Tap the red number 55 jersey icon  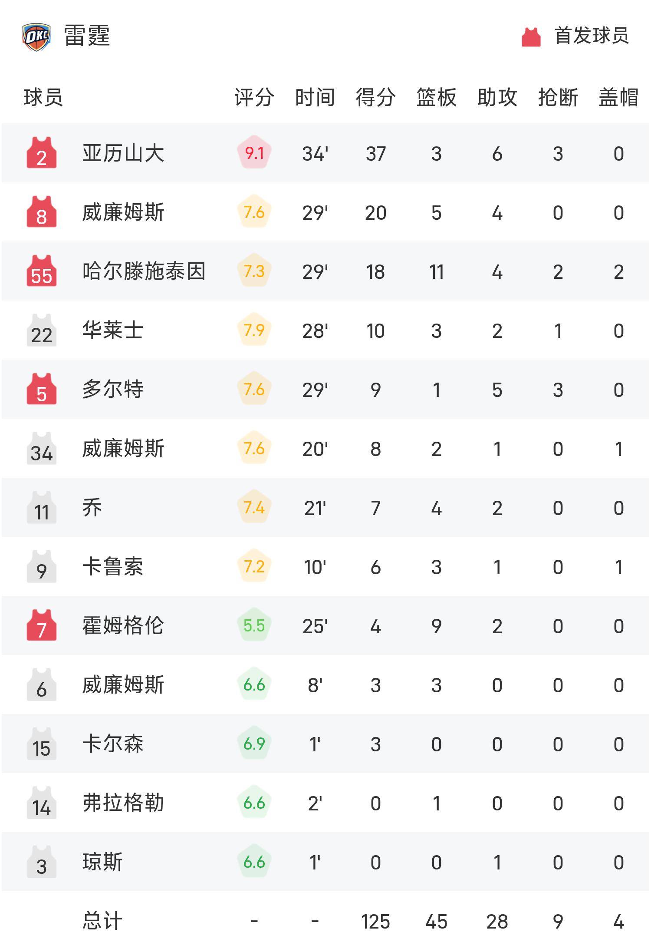[x=42, y=271]
